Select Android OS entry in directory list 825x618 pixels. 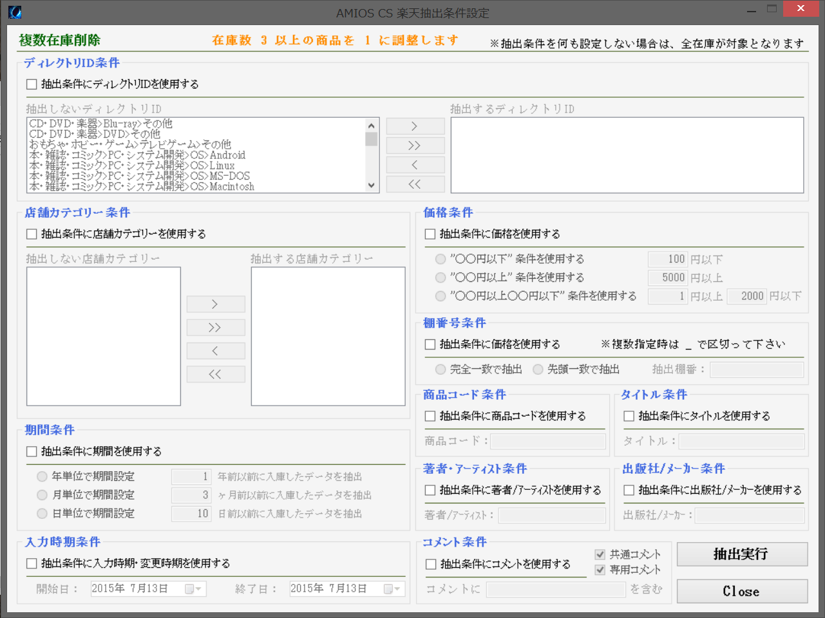coord(137,155)
